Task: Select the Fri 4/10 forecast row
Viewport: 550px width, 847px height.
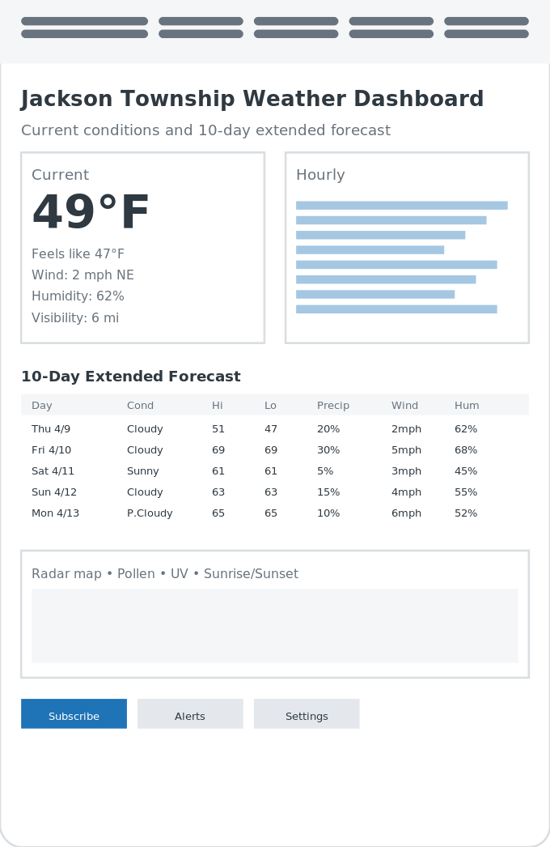Action: pos(275,450)
